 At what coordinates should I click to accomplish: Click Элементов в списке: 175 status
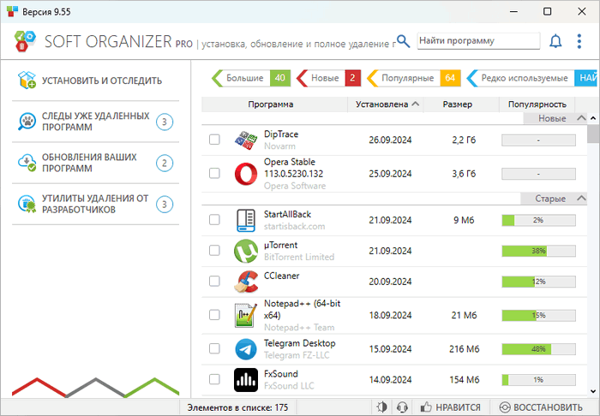tap(237, 407)
